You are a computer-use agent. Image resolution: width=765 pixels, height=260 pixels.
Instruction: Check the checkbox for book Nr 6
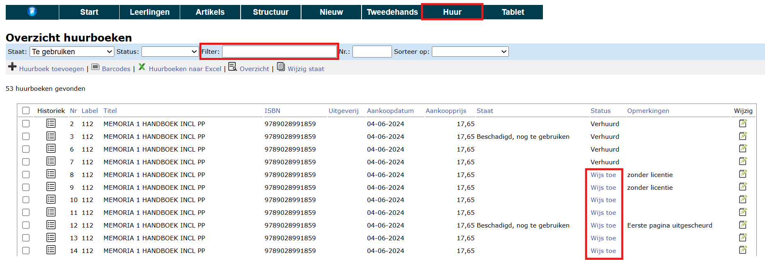(26, 149)
